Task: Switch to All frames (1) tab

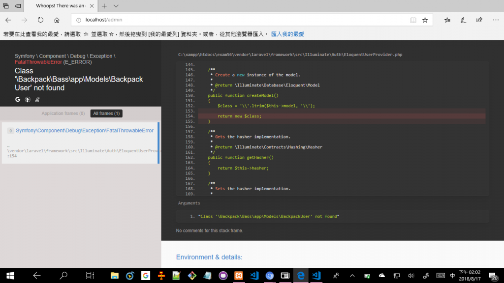Action: [x=106, y=113]
